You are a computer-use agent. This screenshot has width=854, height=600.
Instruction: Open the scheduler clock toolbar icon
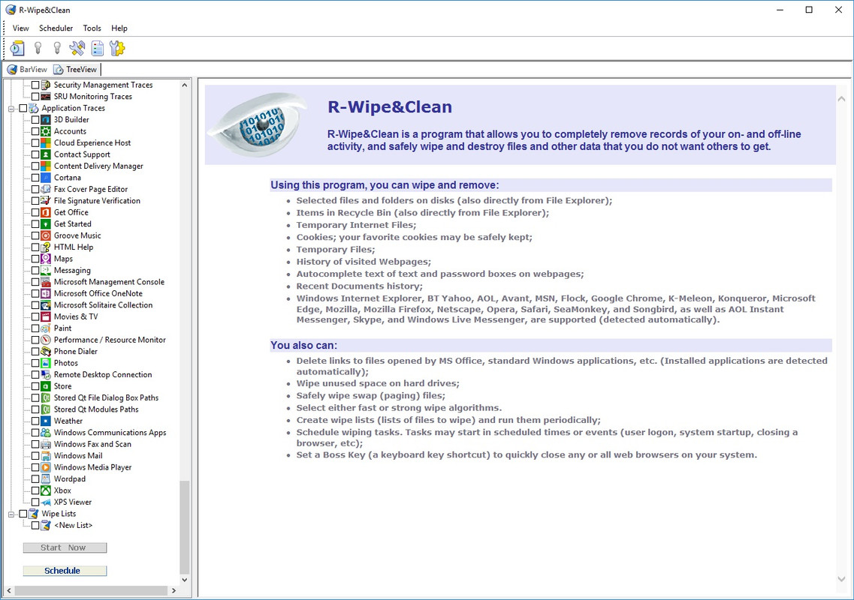pyautogui.click(x=17, y=49)
